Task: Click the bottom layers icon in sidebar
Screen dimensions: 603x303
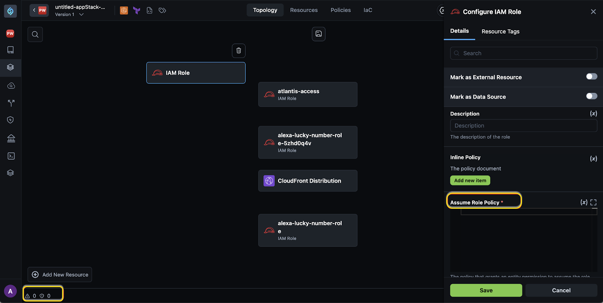Action: [11, 173]
